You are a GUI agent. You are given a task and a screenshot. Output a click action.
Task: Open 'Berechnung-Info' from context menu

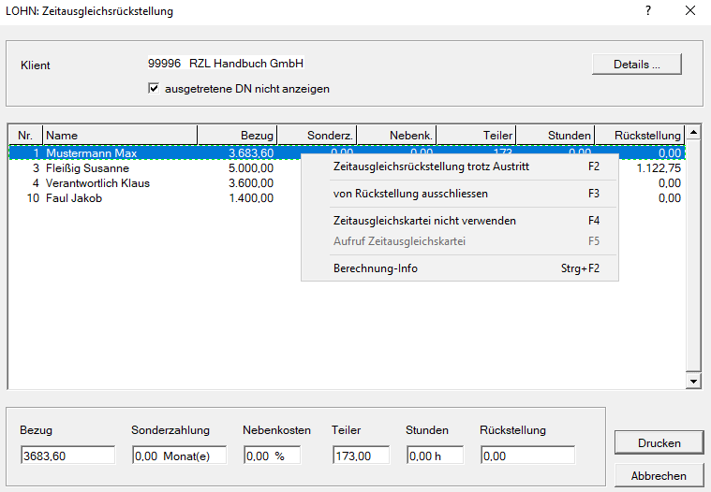(375, 268)
